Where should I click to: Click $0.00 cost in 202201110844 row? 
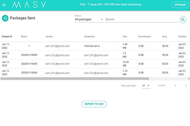point(165,72)
